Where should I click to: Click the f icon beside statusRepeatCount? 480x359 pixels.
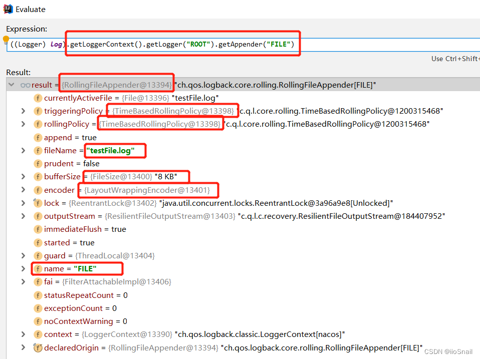38,295
